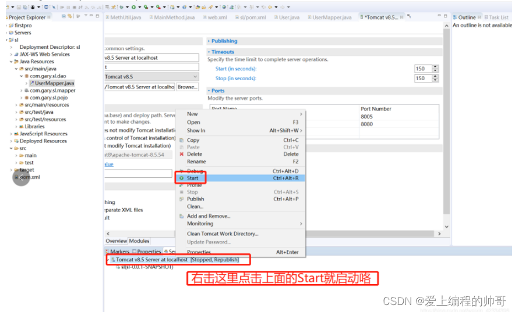This screenshot has width=515, height=312.
Task: Select Tomcat v8.5 Server at localhost entry
Action: 175,260
